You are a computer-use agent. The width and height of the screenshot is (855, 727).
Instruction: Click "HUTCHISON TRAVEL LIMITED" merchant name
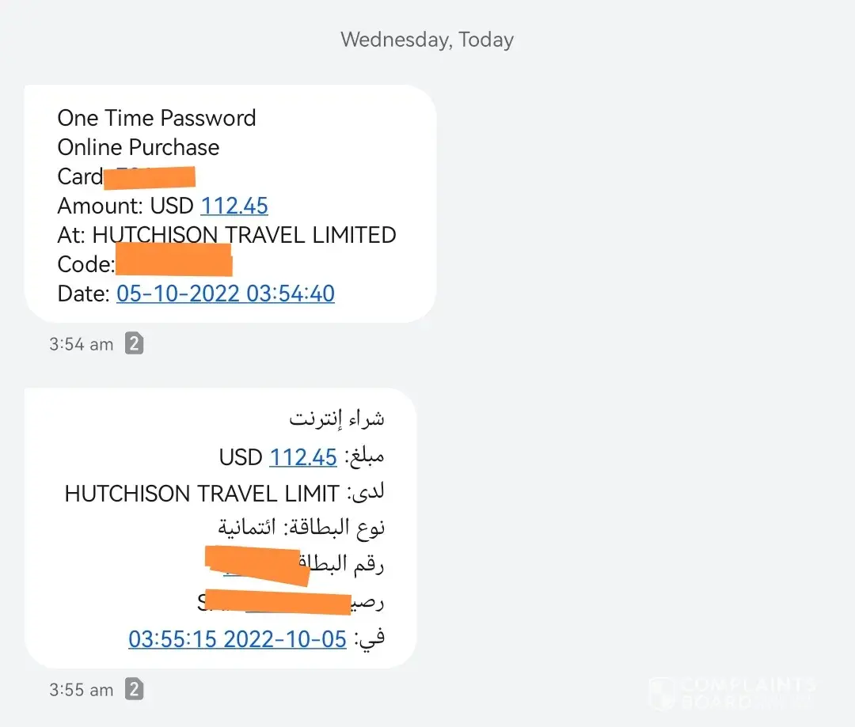click(x=245, y=235)
